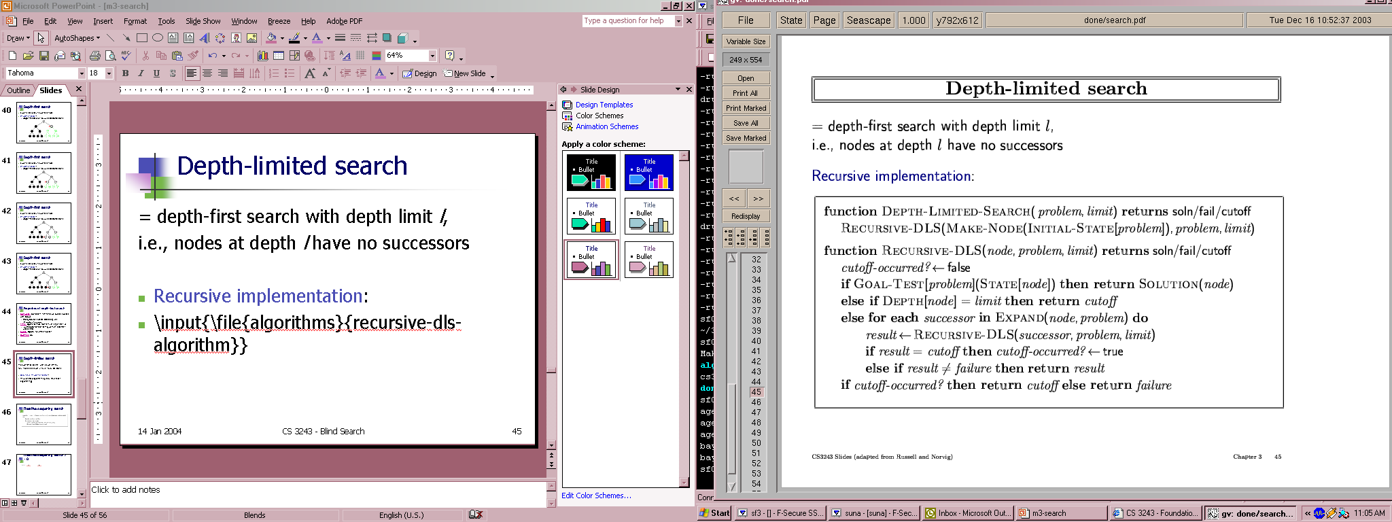Insert WordArt from the drawing toolbar
The width and height of the screenshot is (1392, 522).
pyautogui.click(x=204, y=38)
